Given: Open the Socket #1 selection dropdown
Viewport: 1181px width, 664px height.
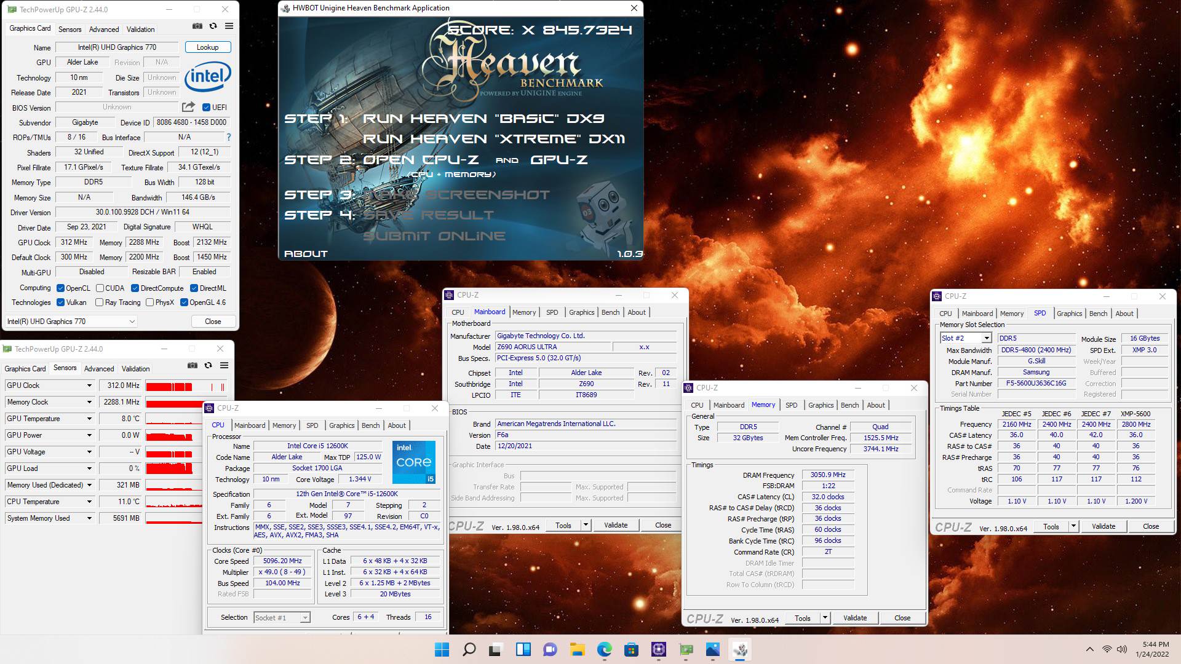Looking at the screenshot, I should point(305,617).
